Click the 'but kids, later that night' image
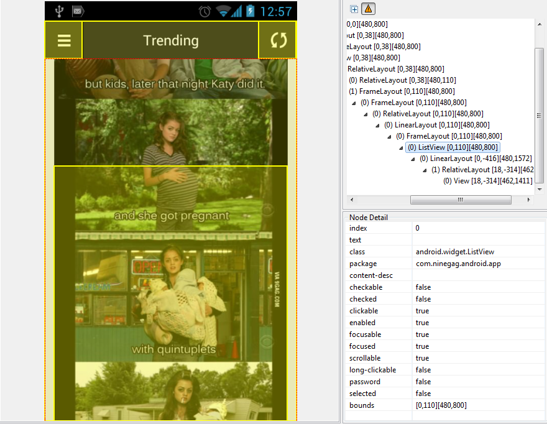The height and width of the screenshot is (424, 547). (171, 78)
